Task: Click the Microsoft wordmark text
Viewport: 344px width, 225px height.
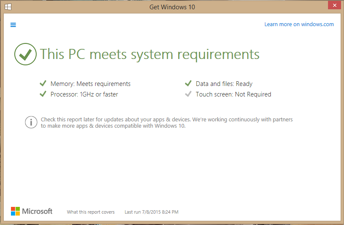Action: [37, 211]
